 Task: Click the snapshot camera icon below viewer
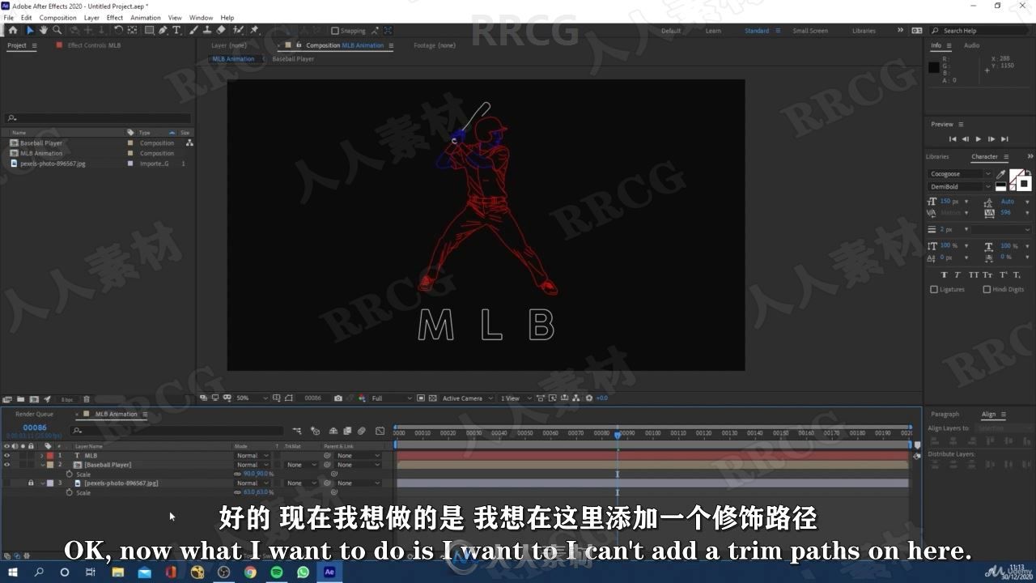[x=338, y=398]
